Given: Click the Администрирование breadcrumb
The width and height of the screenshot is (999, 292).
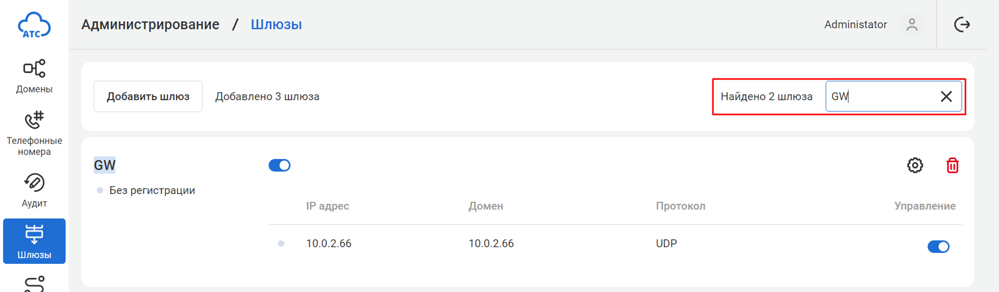Looking at the screenshot, I should point(150,25).
